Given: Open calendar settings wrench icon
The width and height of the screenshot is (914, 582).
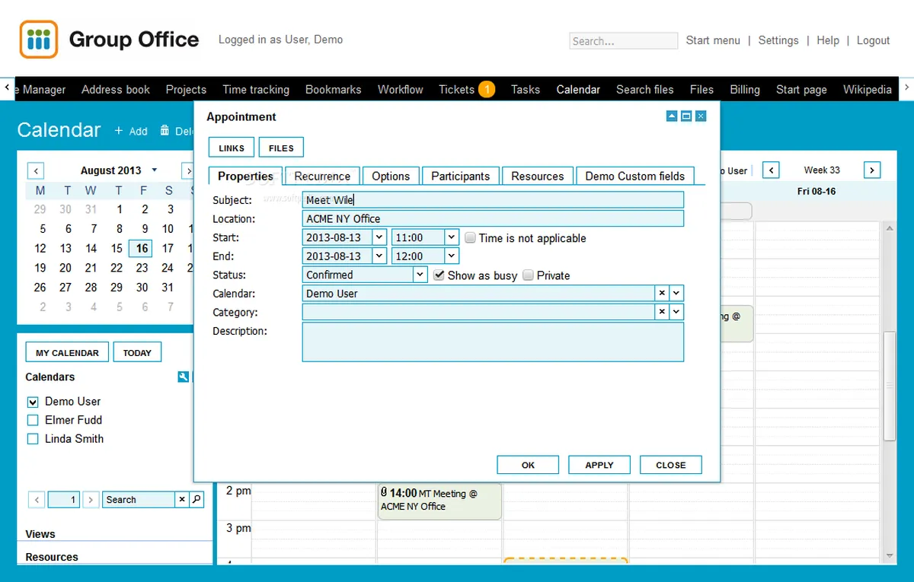Looking at the screenshot, I should point(183,377).
